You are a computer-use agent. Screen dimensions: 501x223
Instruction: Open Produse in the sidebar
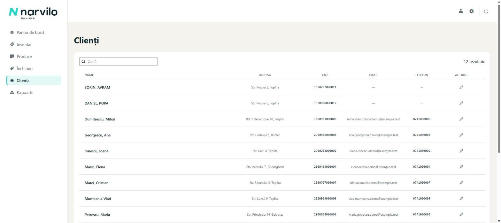pos(34,56)
